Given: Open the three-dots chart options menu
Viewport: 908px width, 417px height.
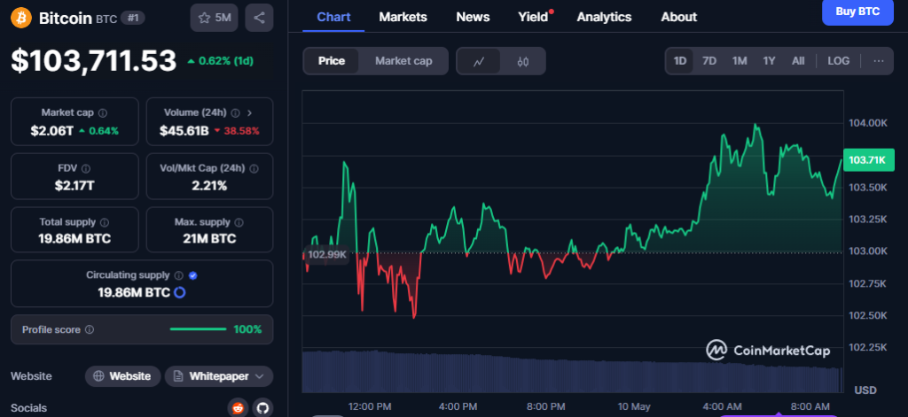Looking at the screenshot, I should coord(879,61).
